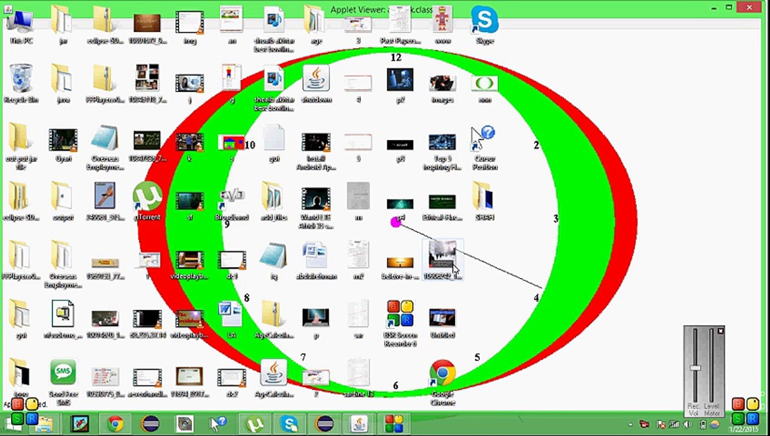The height and width of the screenshot is (436, 770).
Task: Switch to the Java applet taskbar button
Action: 359,424
